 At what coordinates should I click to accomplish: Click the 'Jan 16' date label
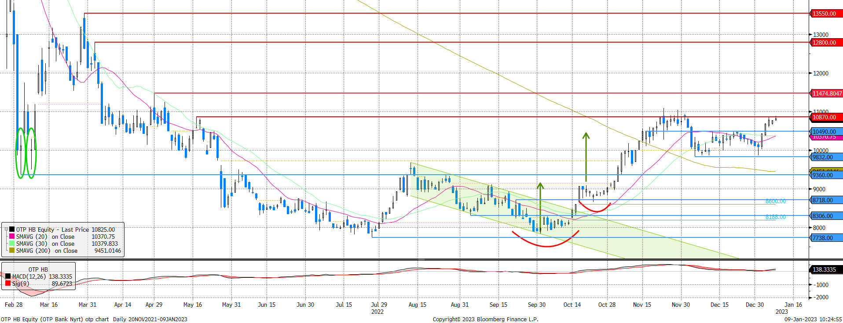(793, 305)
